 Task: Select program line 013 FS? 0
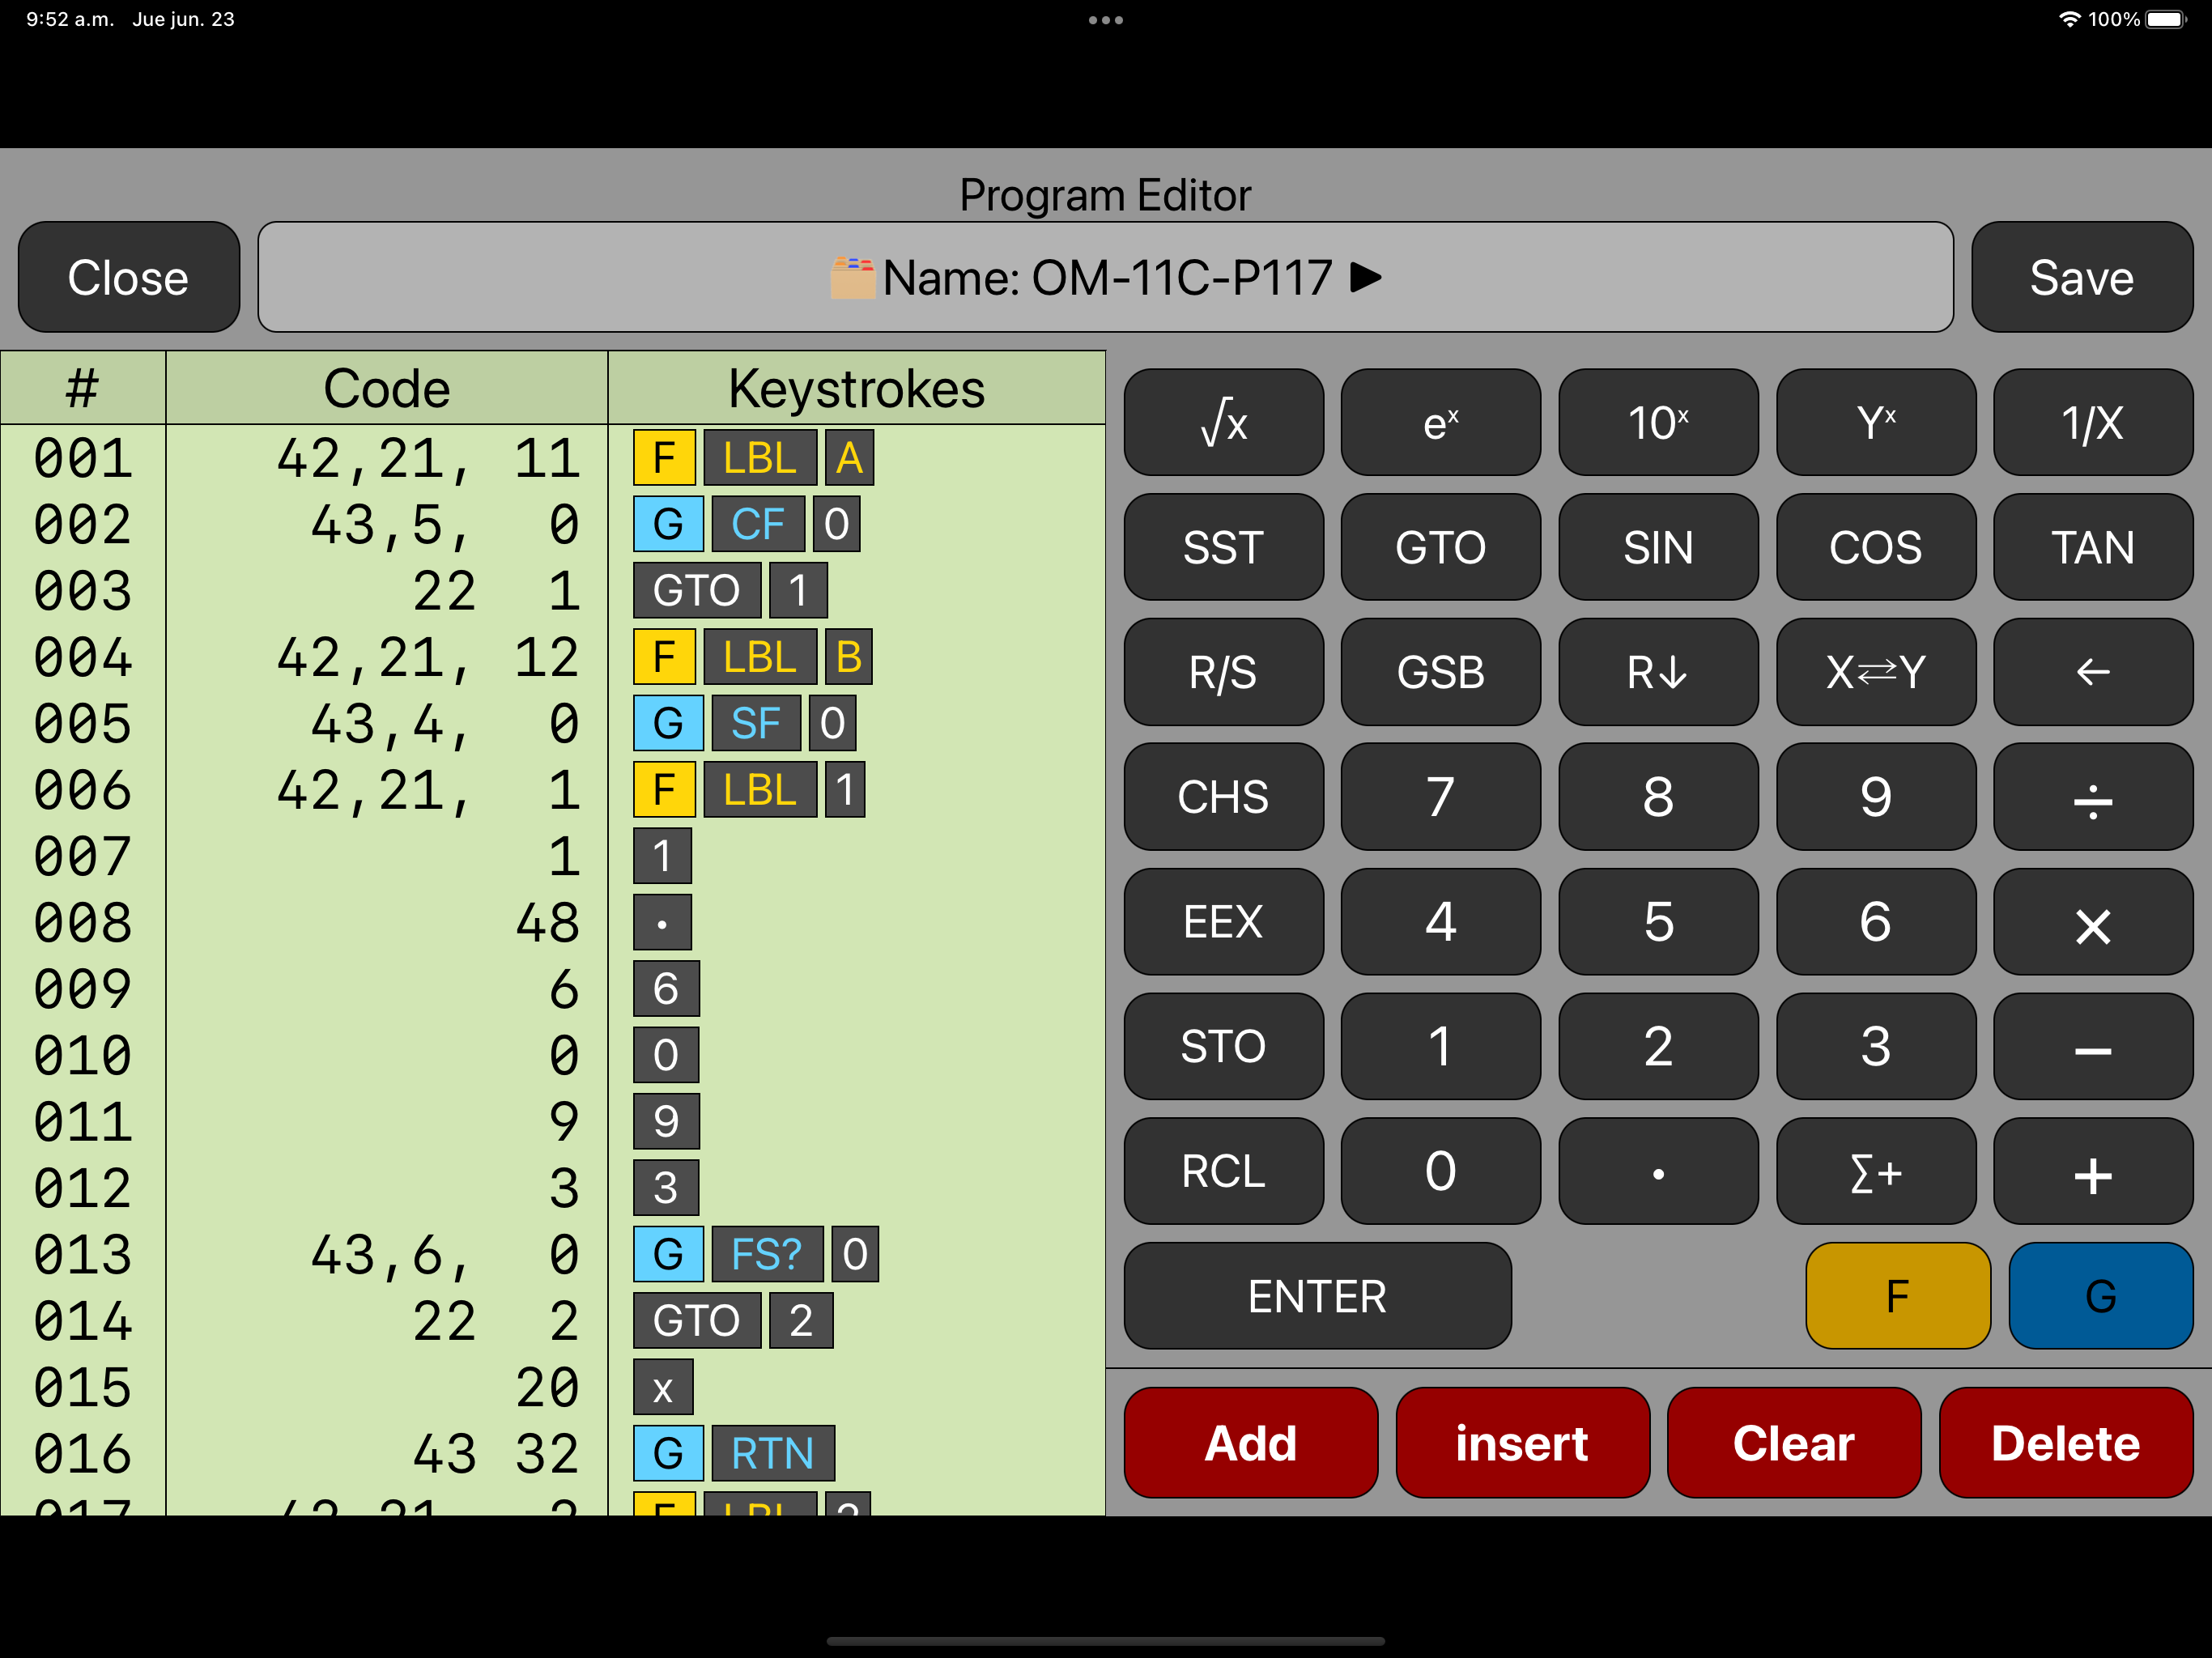tap(553, 1254)
